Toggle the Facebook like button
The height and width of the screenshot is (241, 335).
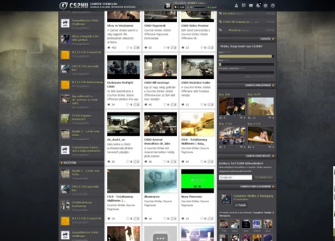241,205
